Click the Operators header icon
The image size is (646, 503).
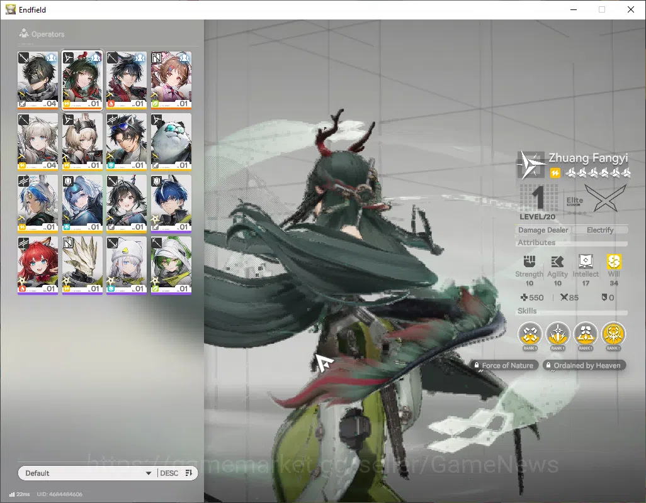(x=24, y=33)
